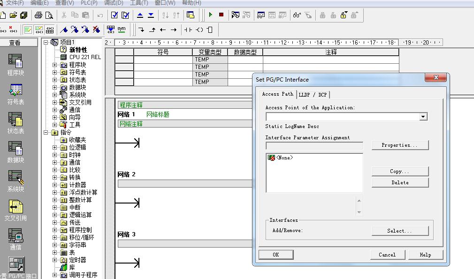
Task: Click the blue Upload arrow icon
Action: pos(140,15)
